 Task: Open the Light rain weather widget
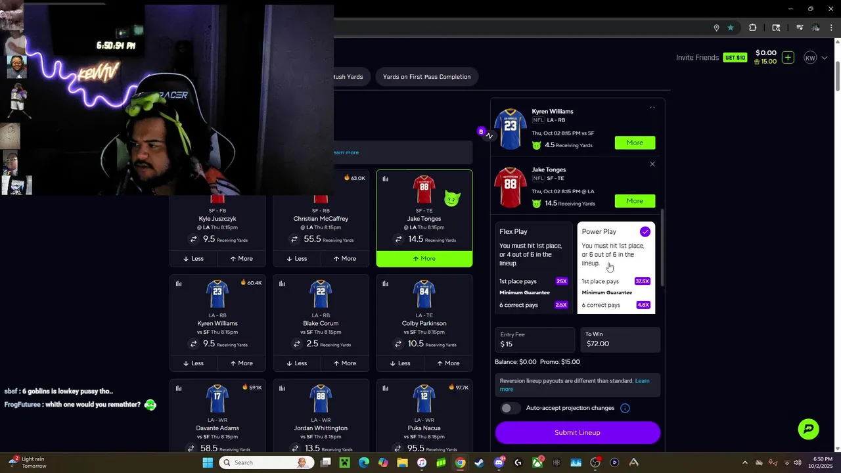pyautogui.click(x=28, y=462)
